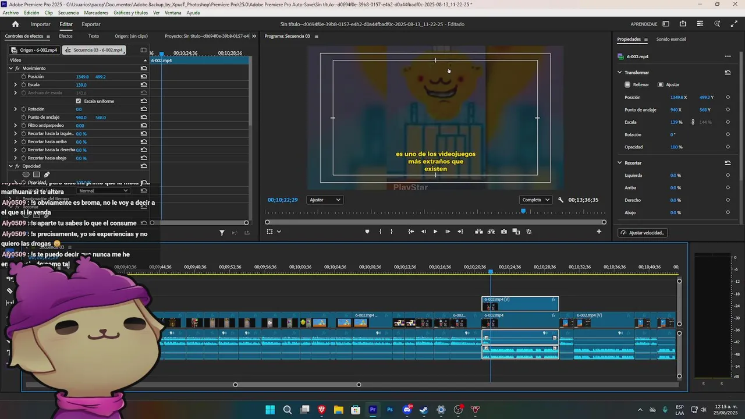The height and width of the screenshot is (419, 745).
Task: Reset Posición parameter in Controles de efectos
Action: pyautogui.click(x=144, y=76)
